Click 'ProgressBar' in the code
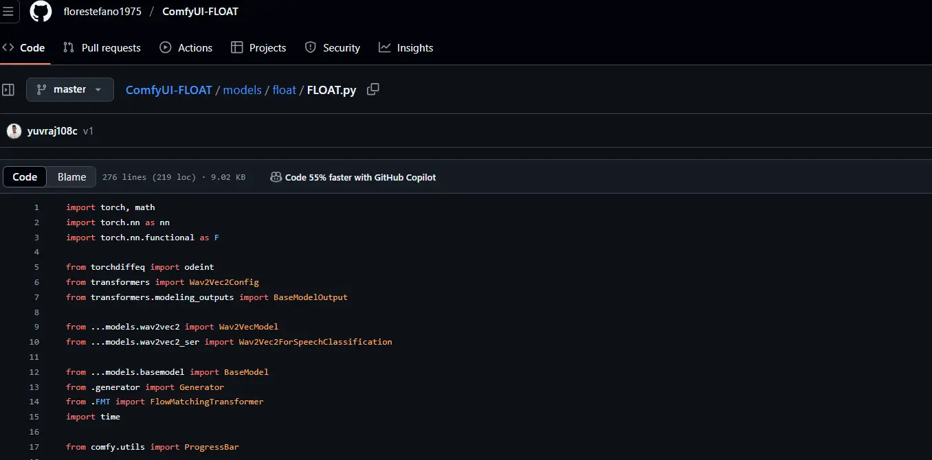The width and height of the screenshot is (932, 460). [x=212, y=447]
